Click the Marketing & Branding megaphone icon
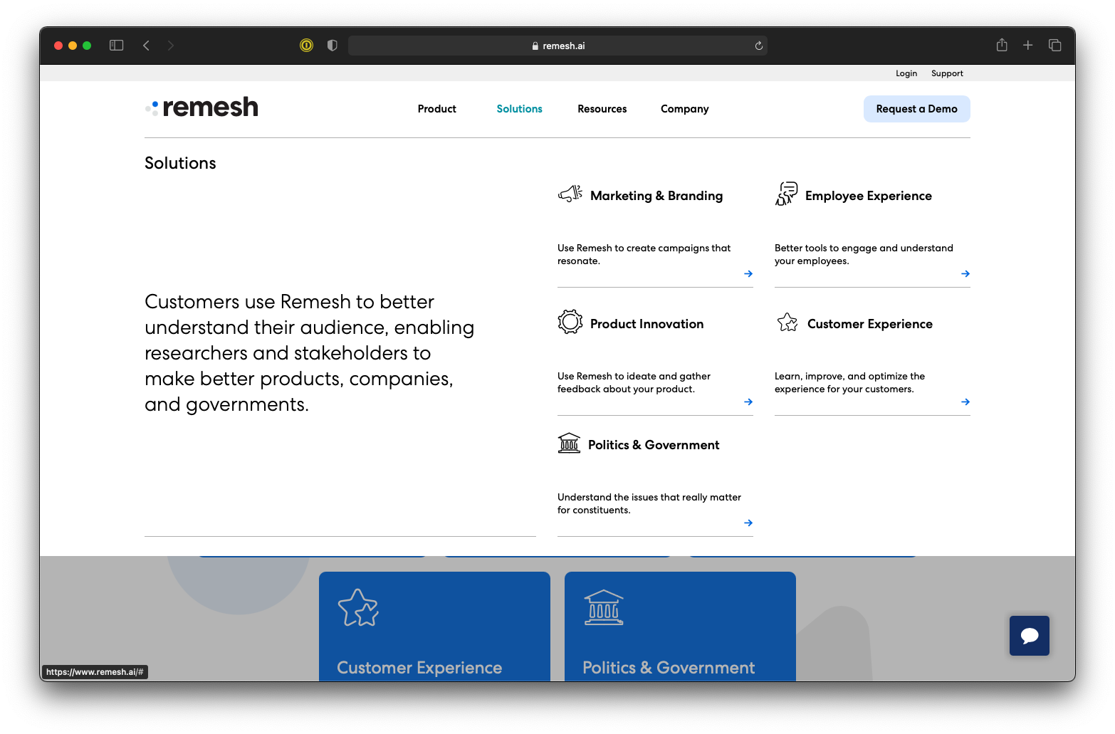This screenshot has height=734, width=1115. coord(570,193)
